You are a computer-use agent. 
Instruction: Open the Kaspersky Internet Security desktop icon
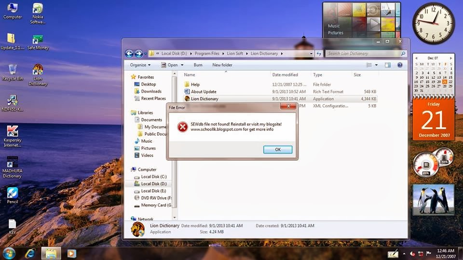tap(13, 136)
